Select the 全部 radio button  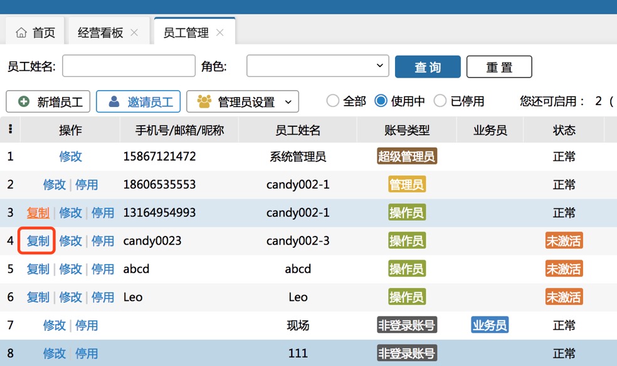pyautogui.click(x=332, y=101)
